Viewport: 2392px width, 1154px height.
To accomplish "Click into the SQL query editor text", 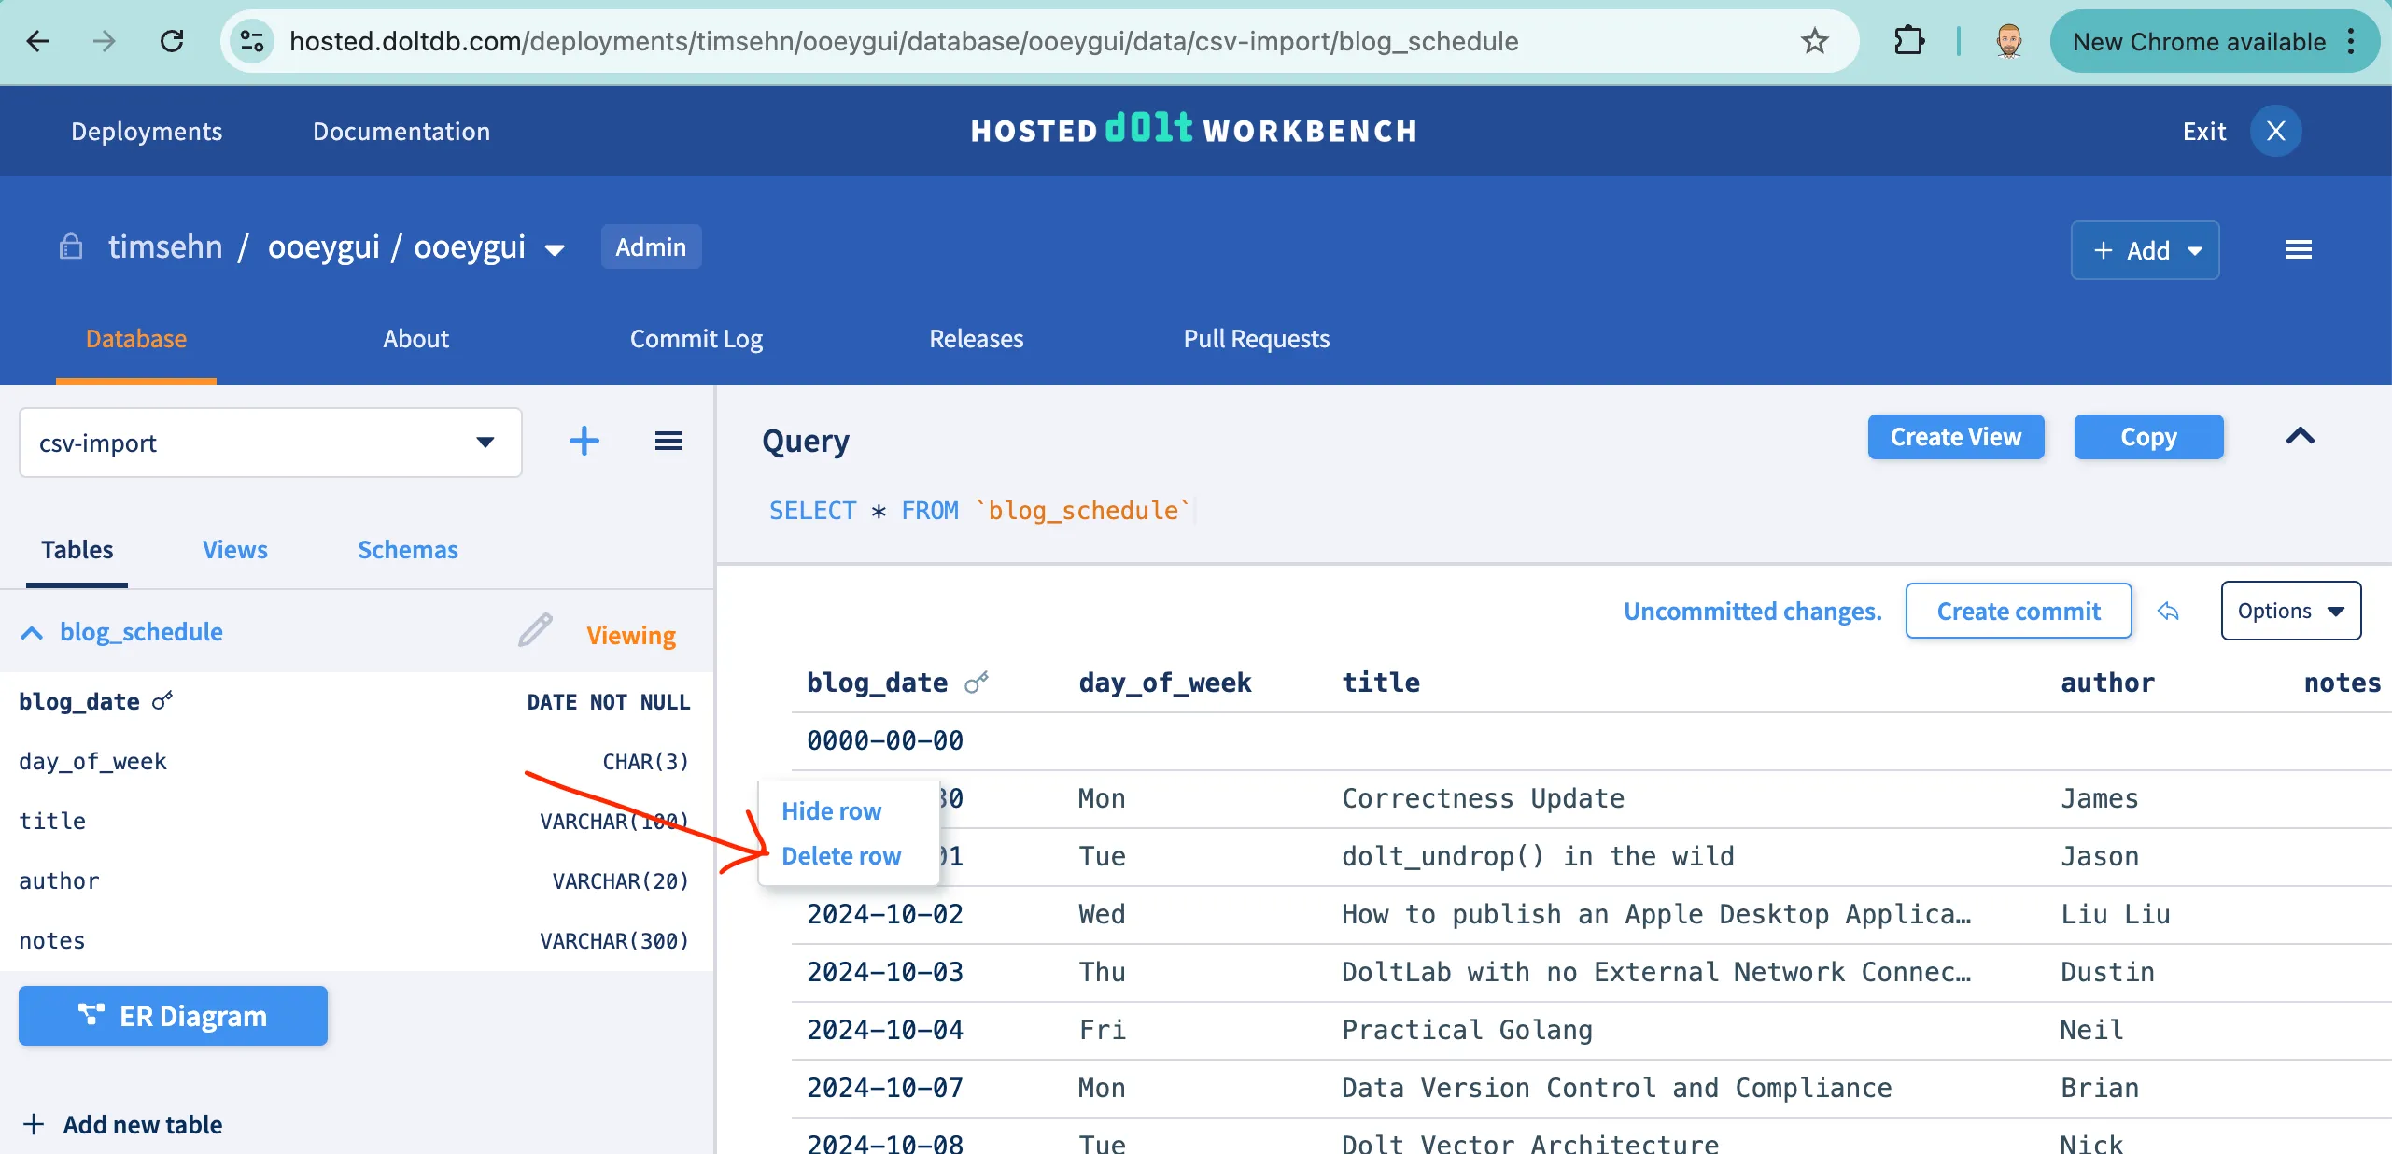I will click(979, 511).
